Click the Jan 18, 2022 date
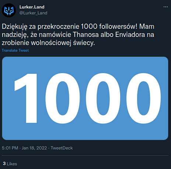The width and height of the screenshot is (171, 169). click(34, 148)
